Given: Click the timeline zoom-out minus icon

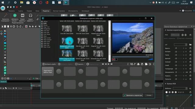Looking at the screenshot, I should (x=5, y=78).
